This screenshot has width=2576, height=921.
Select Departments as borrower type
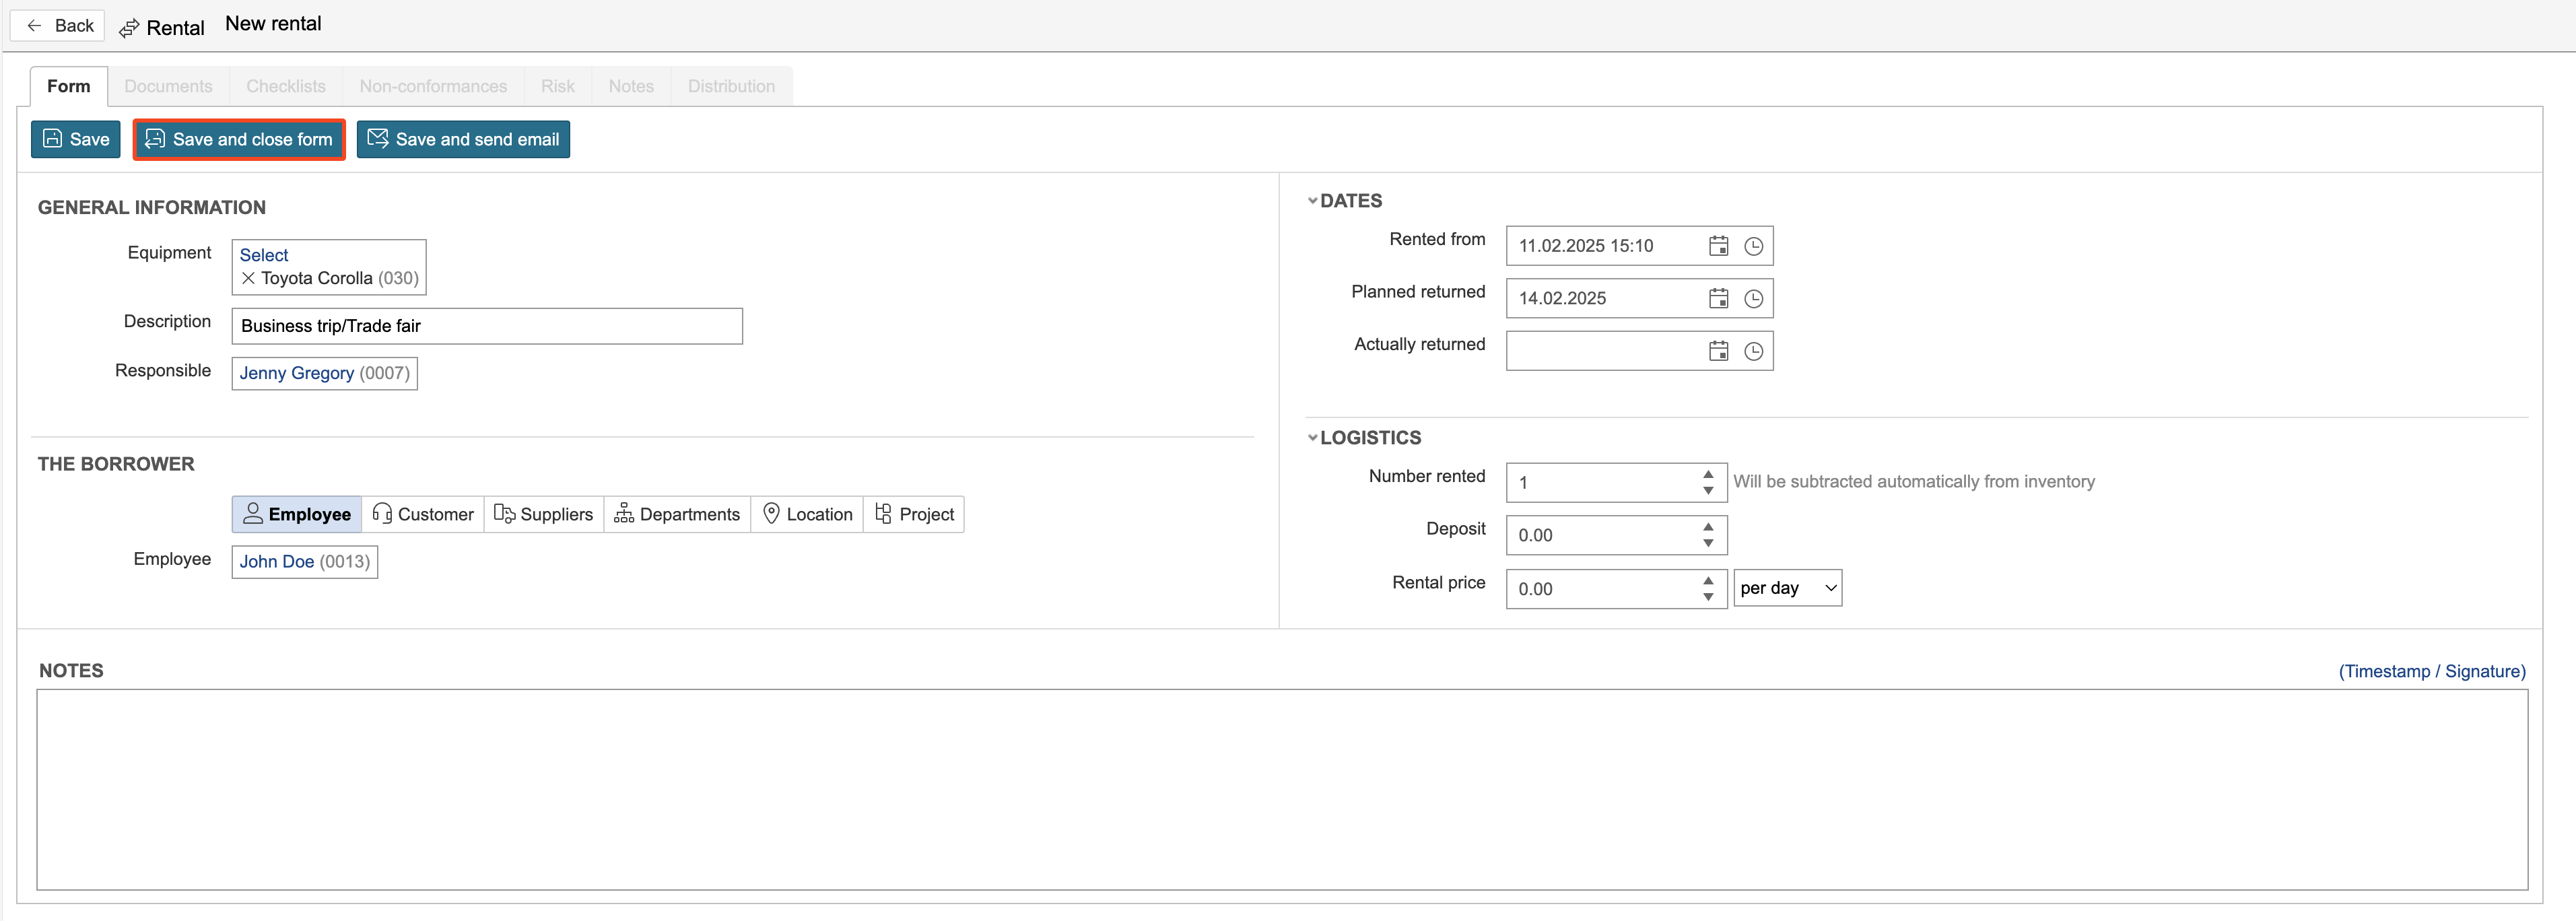(x=677, y=514)
